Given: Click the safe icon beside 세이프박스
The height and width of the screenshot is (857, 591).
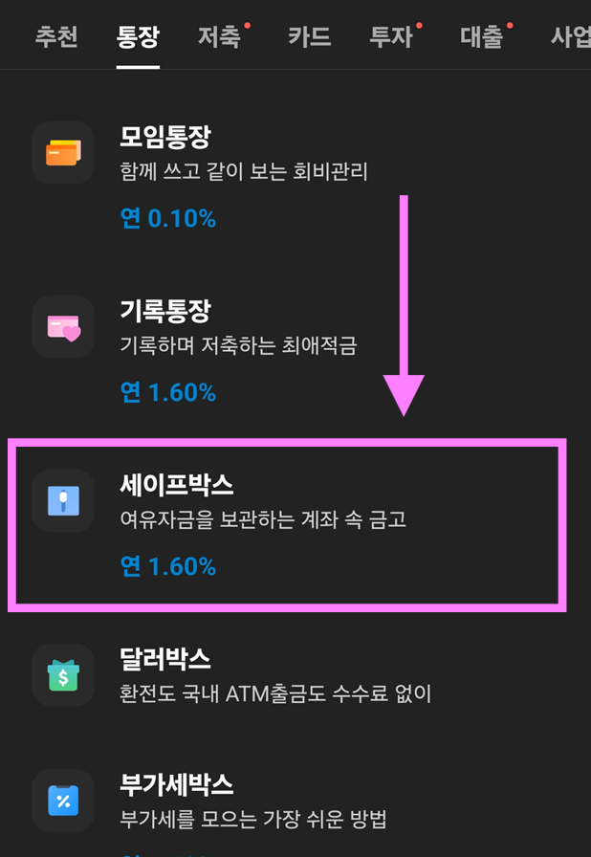Looking at the screenshot, I should tap(63, 501).
